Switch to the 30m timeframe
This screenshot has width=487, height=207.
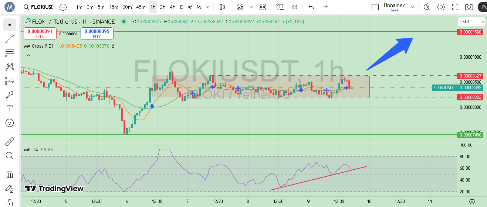pyautogui.click(x=127, y=7)
